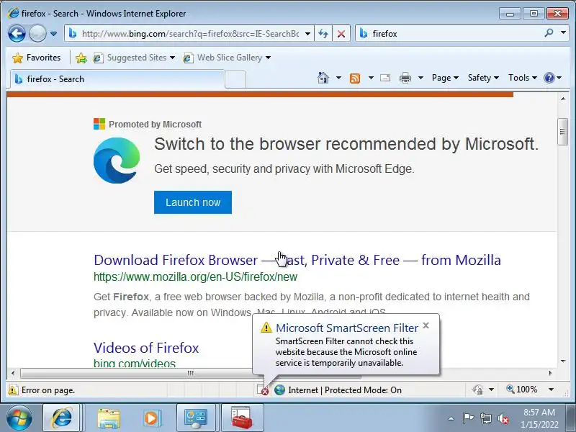Expand the zoom level dropdown arrow
Viewport: 576px width, 432px height.
coord(551,390)
